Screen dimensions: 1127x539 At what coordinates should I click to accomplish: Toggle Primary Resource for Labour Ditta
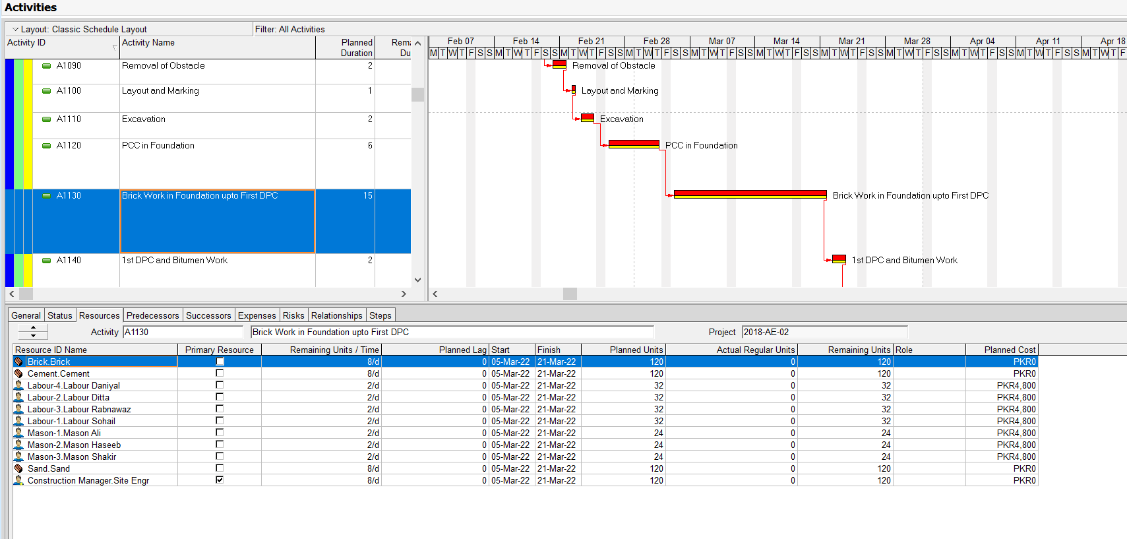220,397
